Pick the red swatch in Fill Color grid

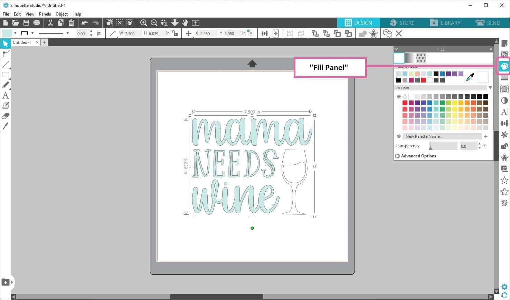405,103
